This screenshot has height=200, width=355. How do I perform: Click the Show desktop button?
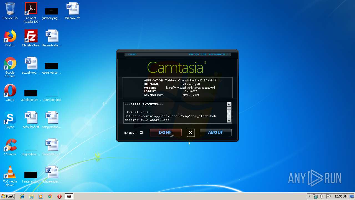click(x=352, y=196)
